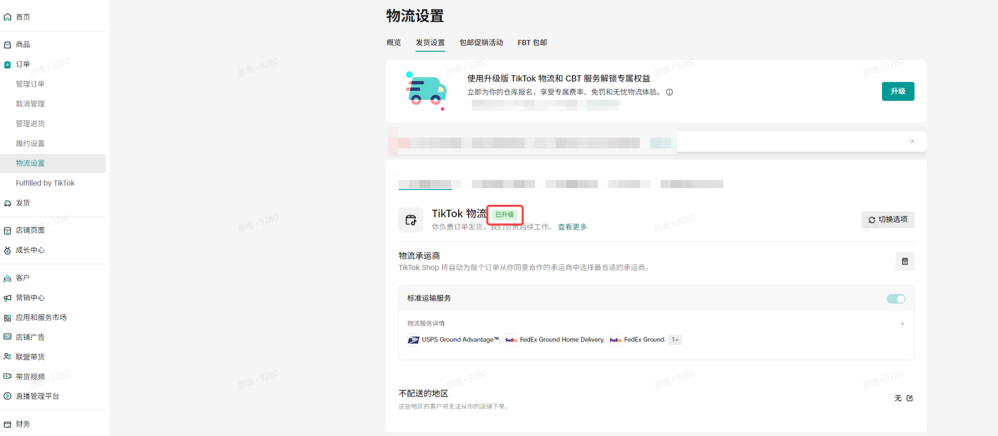The height and width of the screenshot is (436, 998).
Task: Click the Growth Center (成长中心) medal icon
Action: [7, 250]
